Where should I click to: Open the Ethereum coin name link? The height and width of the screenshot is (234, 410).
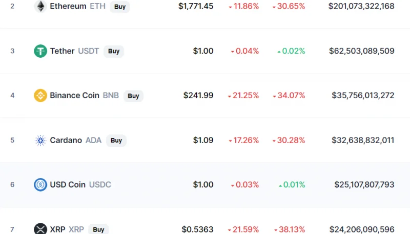coord(68,6)
